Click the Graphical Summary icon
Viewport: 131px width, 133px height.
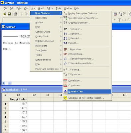point(65,23)
